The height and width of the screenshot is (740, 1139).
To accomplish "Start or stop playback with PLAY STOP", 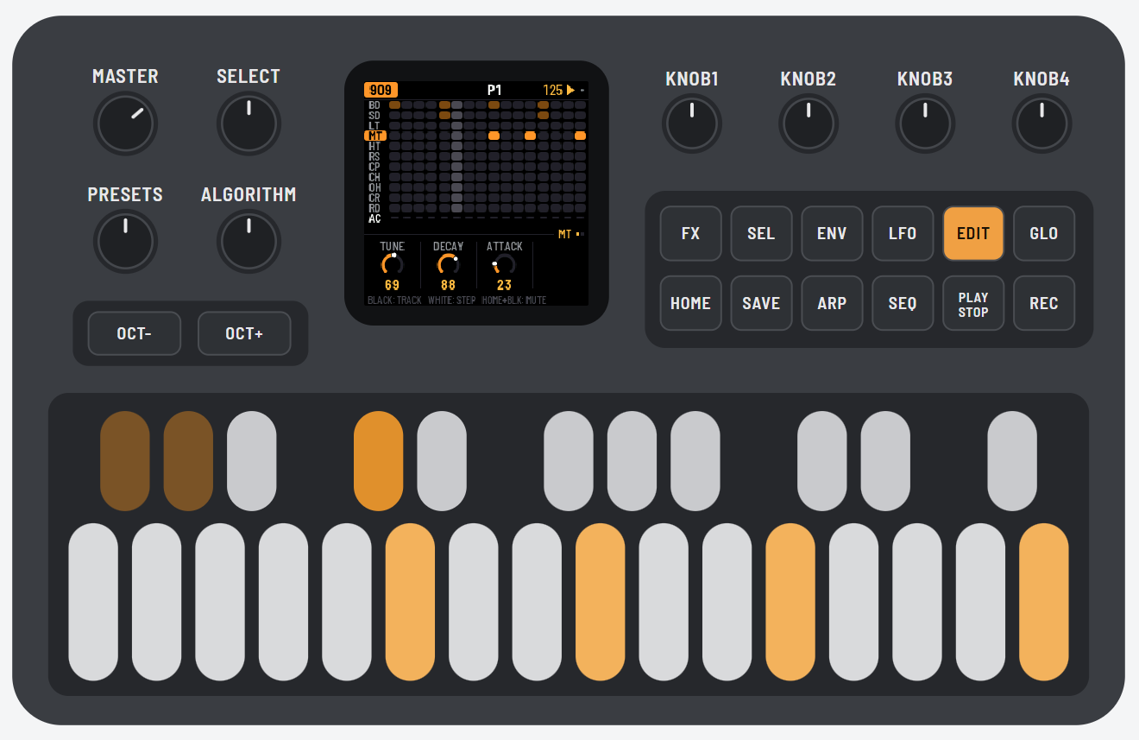I will point(973,303).
